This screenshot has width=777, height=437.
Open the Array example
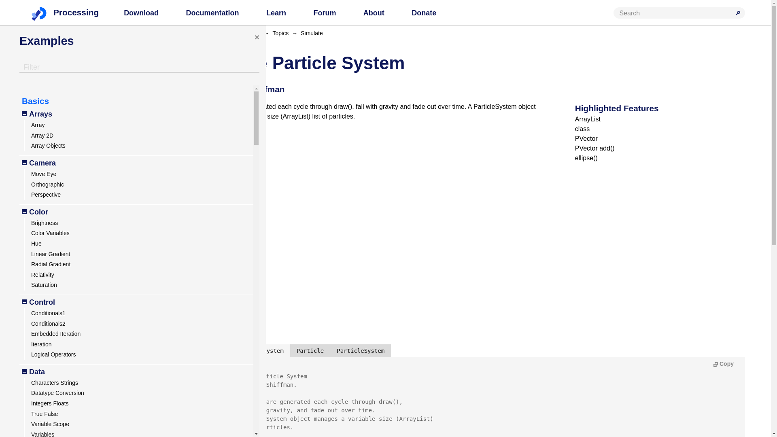click(38, 125)
